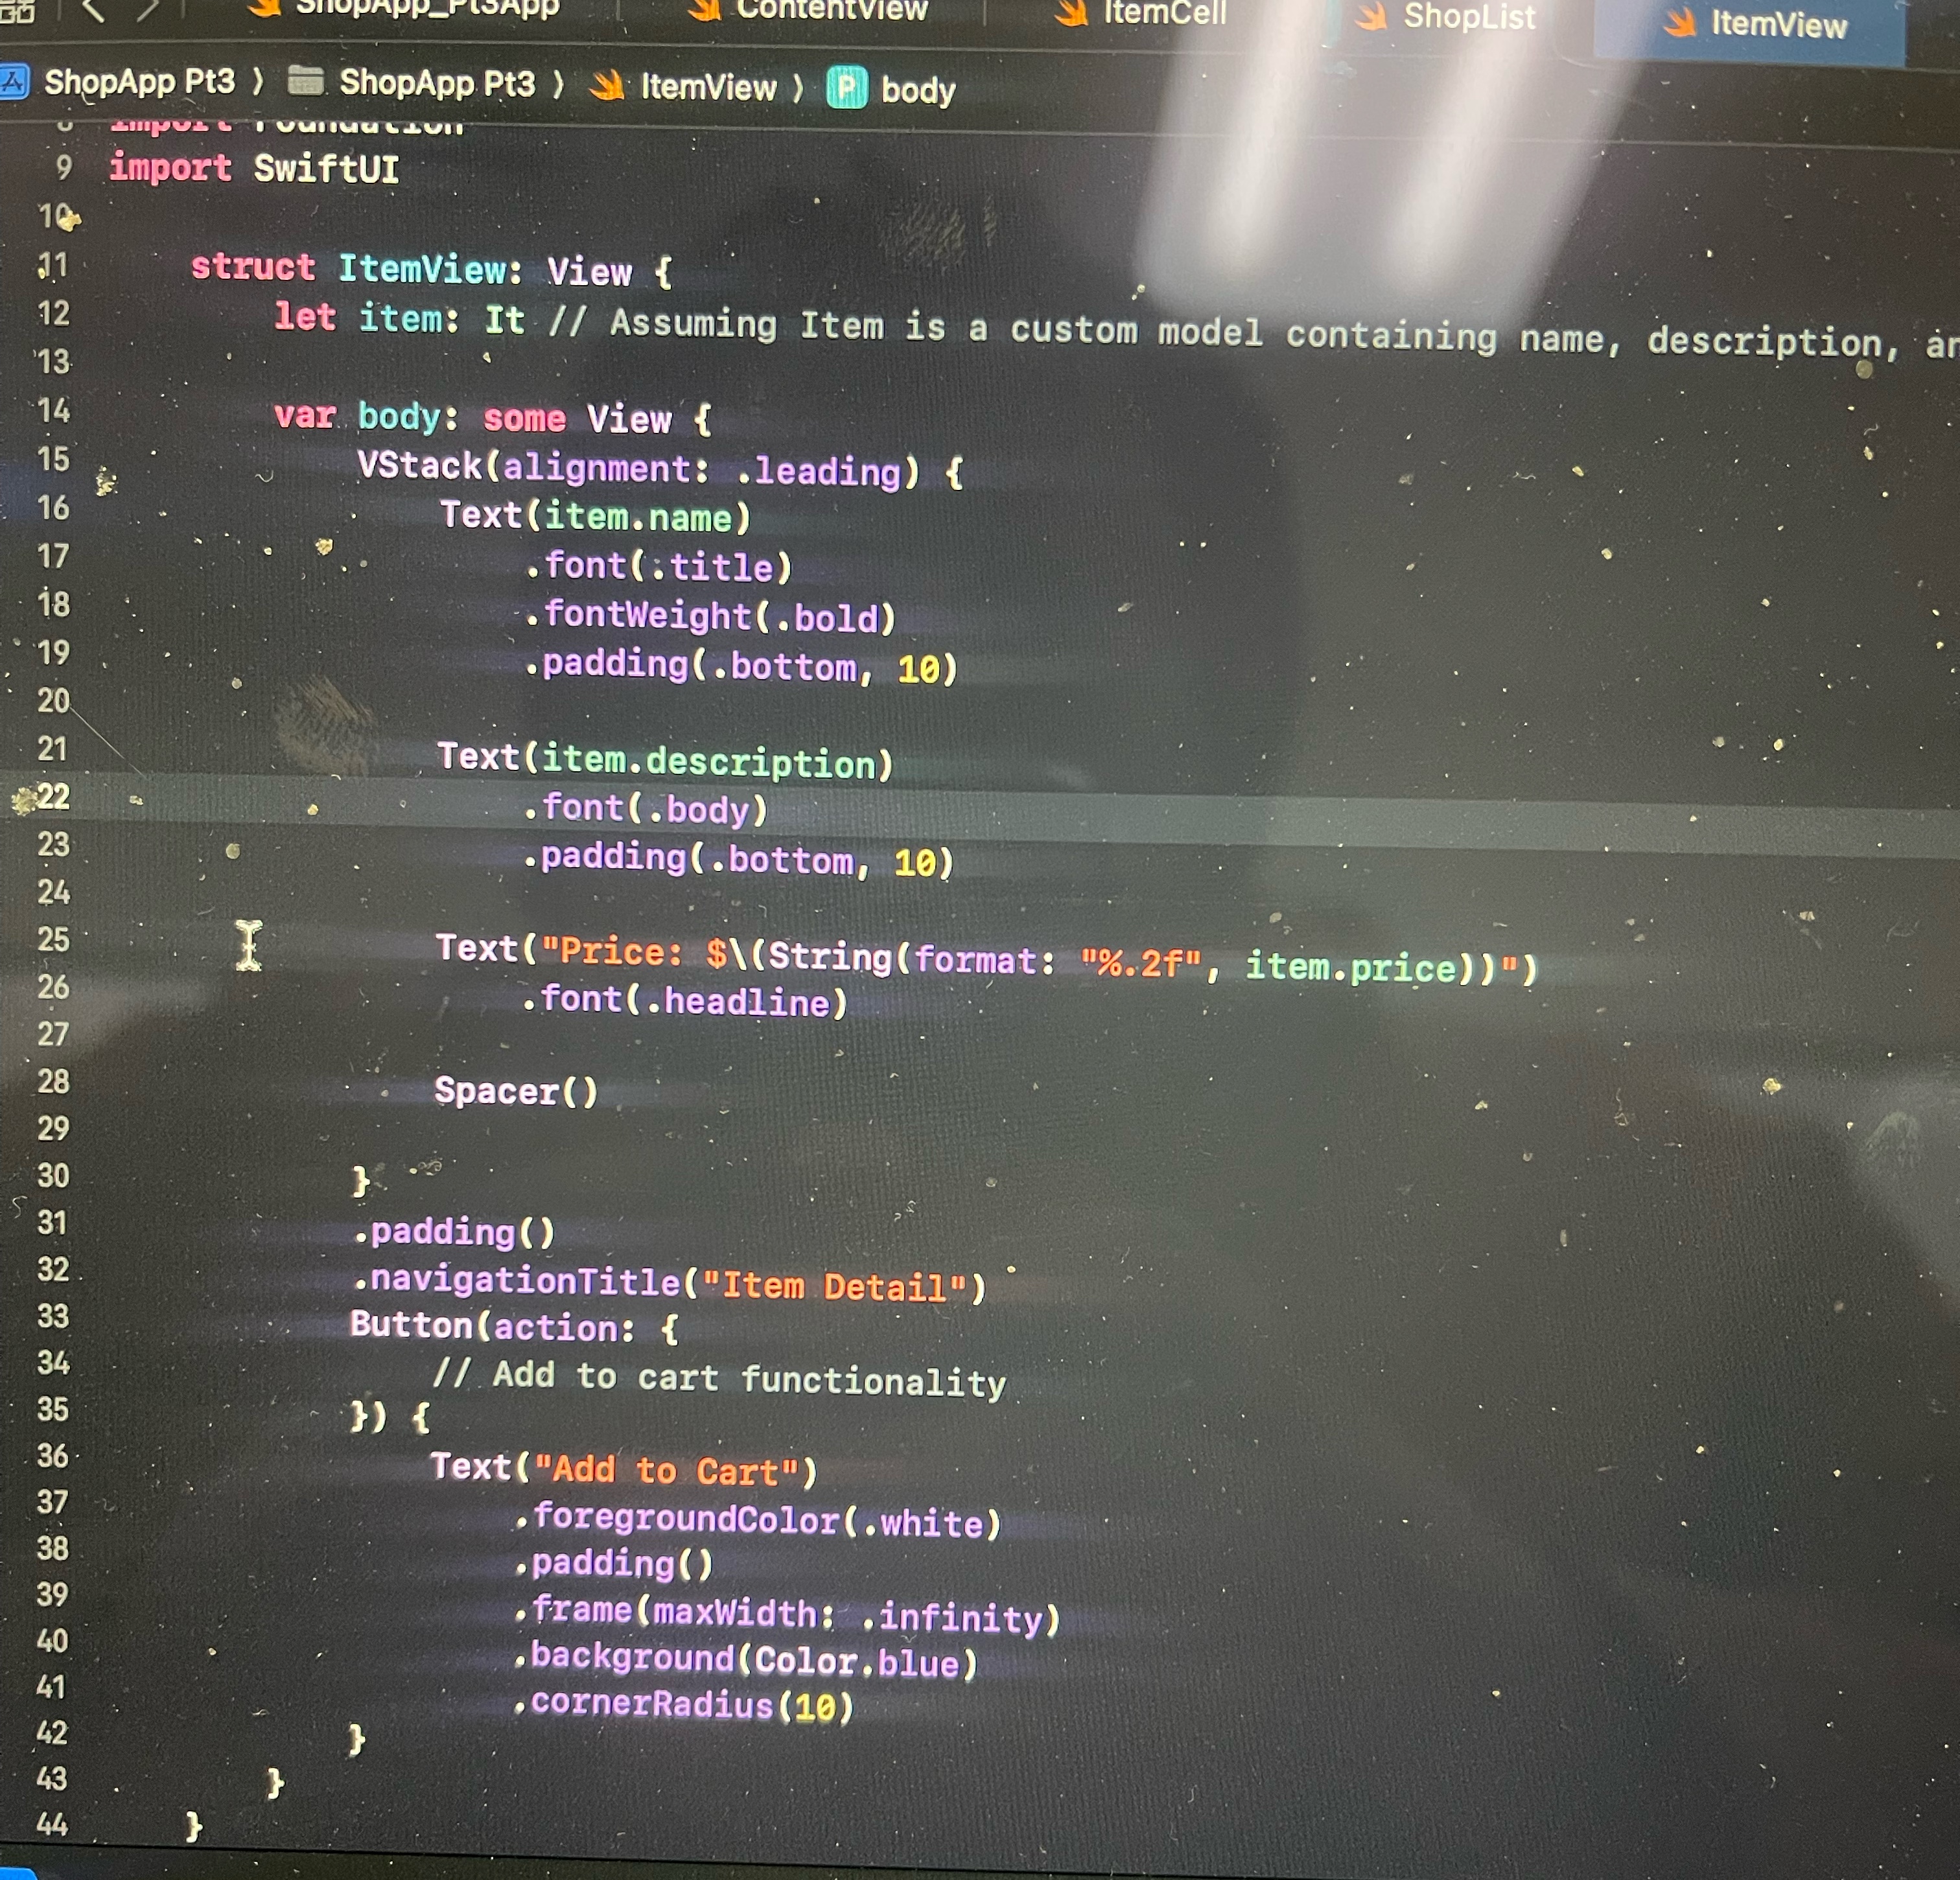The width and height of the screenshot is (1960, 1880).
Task: Click line number 22 in gutter
Action: (54, 796)
